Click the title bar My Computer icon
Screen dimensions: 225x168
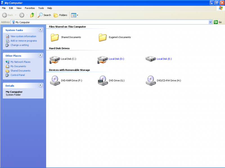(2, 3)
